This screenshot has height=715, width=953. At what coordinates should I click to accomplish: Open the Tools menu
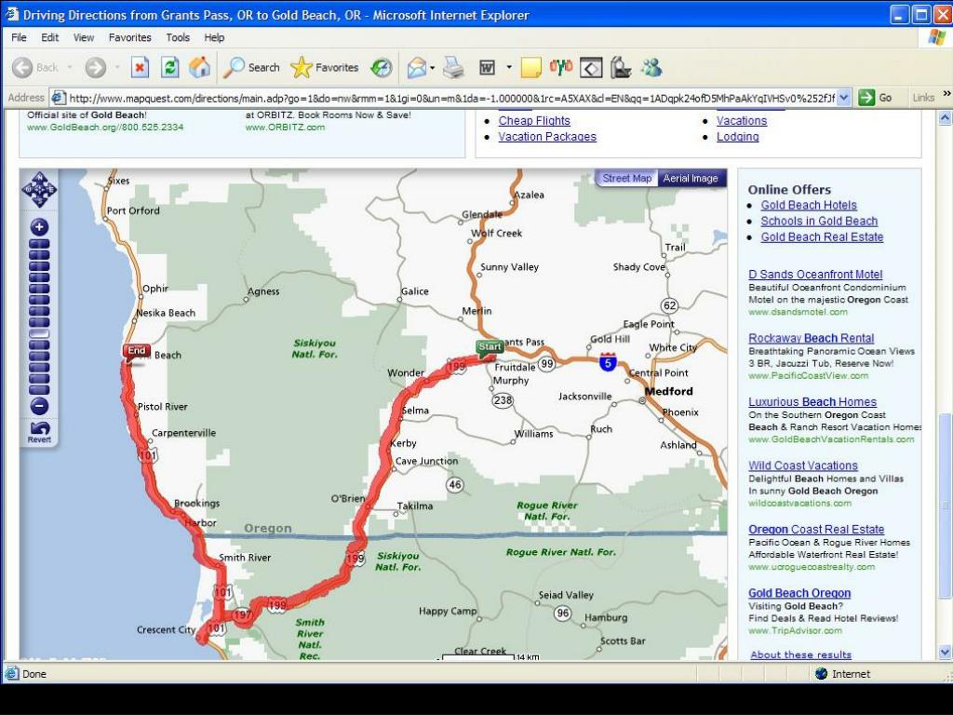(x=178, y=37)
